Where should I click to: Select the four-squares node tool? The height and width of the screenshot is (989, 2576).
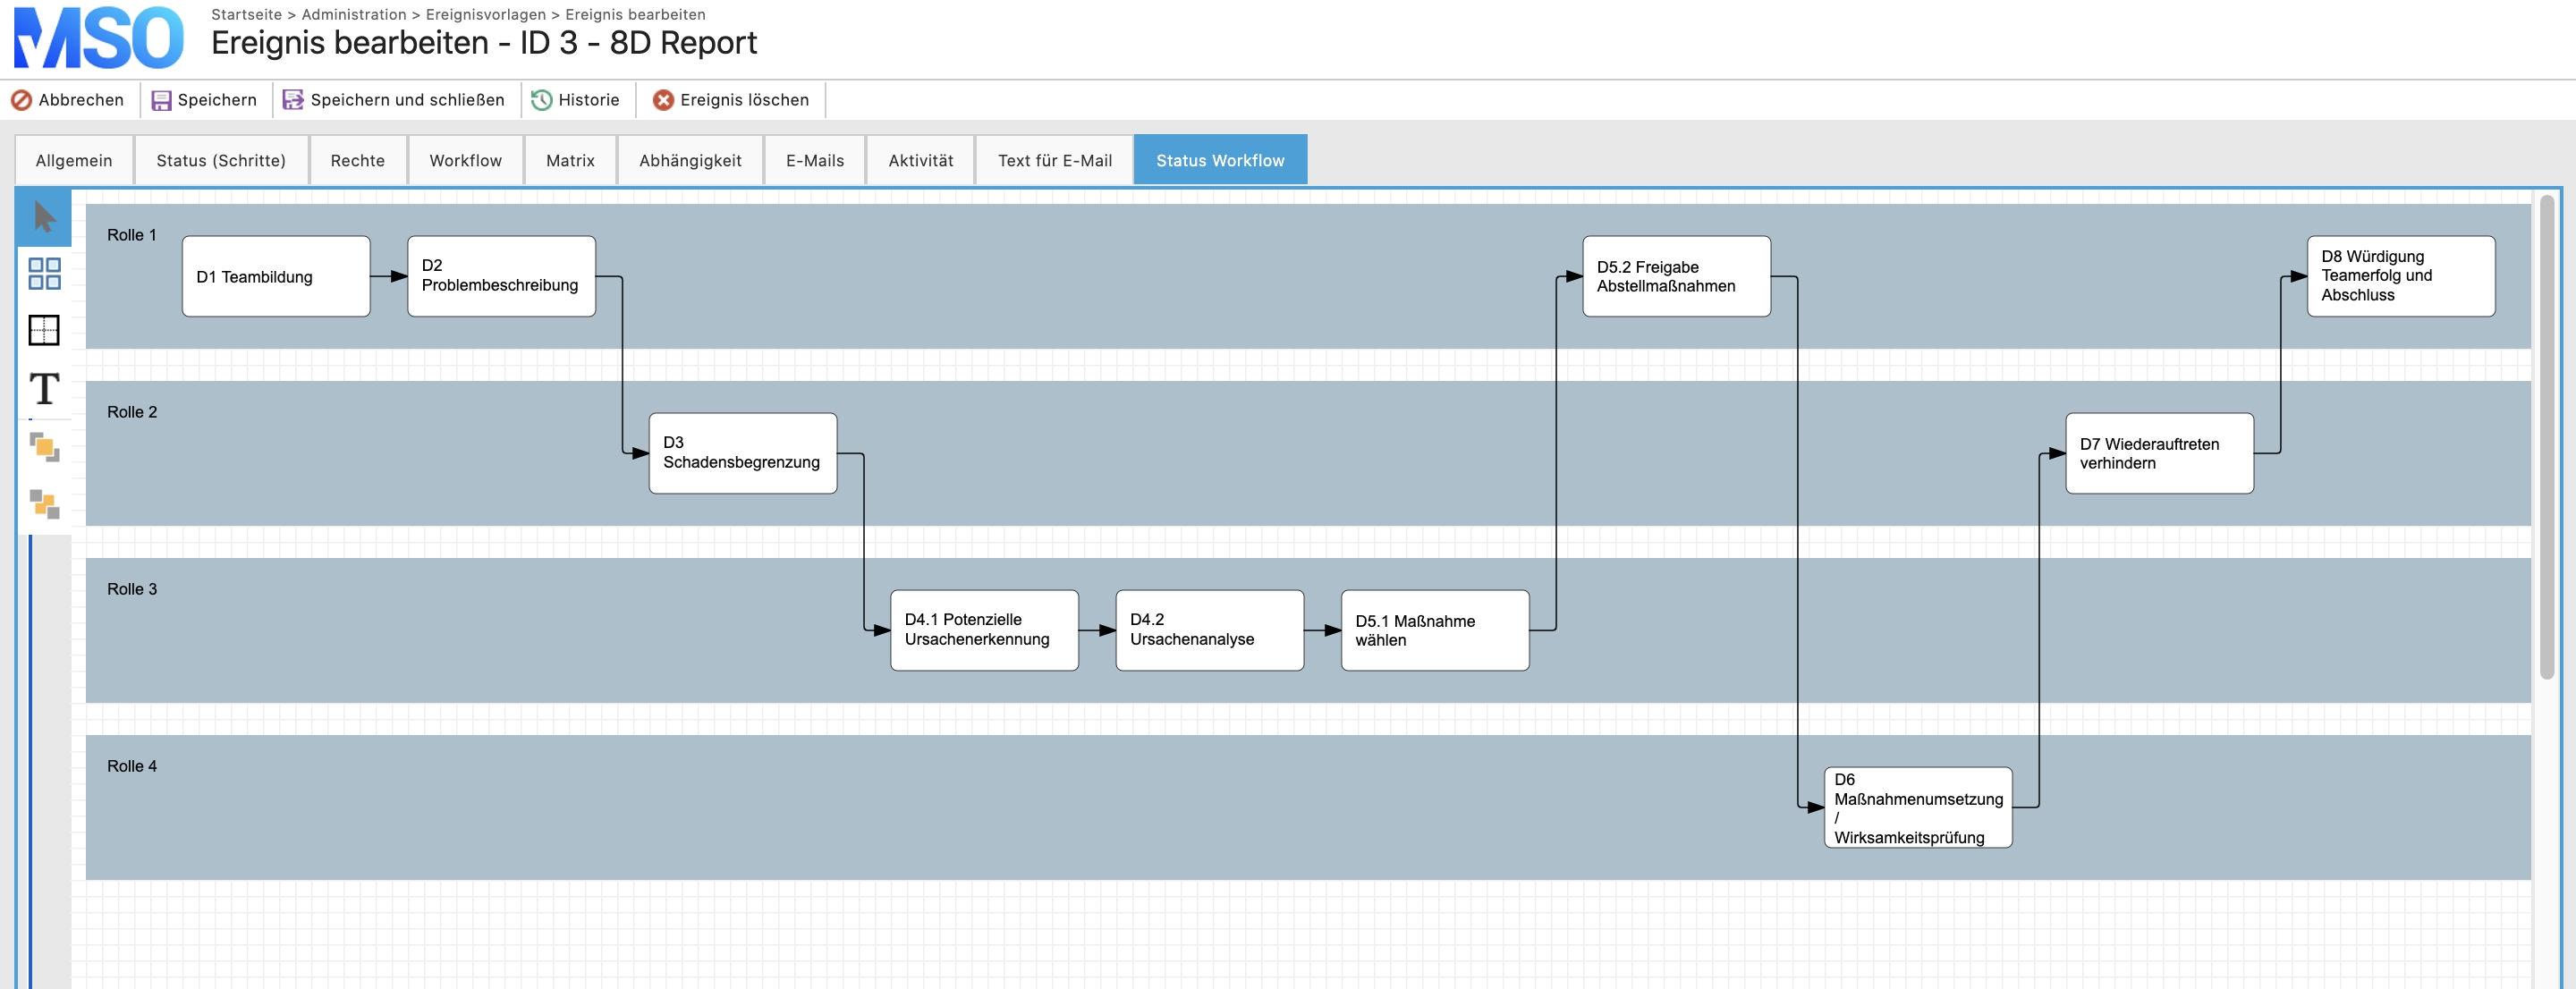click(x=44, y=273)
